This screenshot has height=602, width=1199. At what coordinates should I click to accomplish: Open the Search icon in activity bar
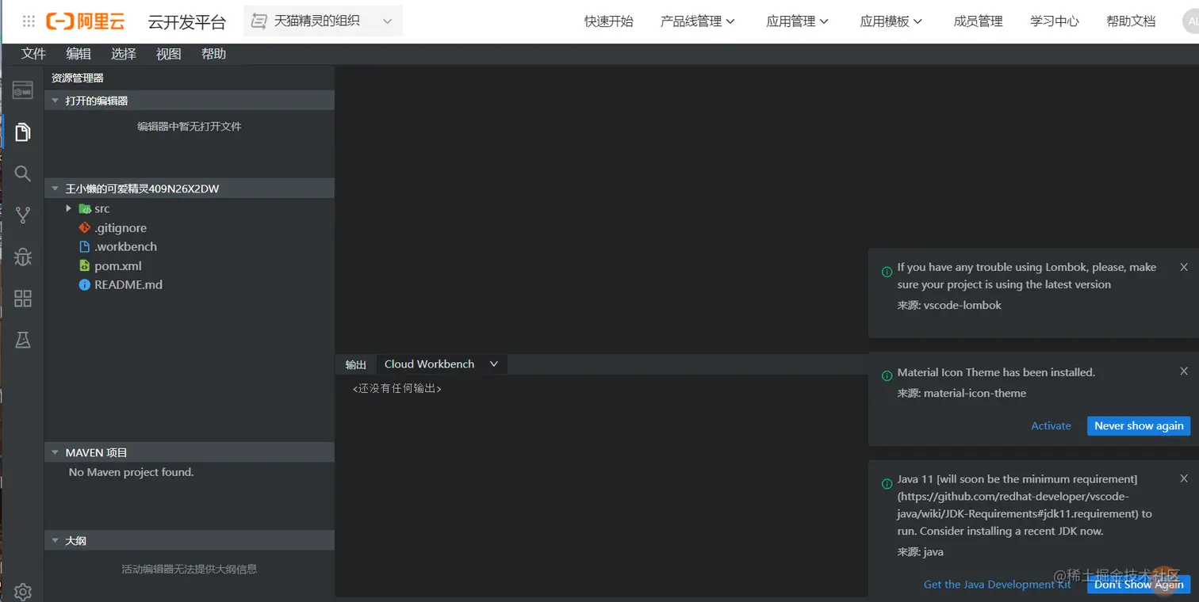pyautogui.click(x=23, y=173)
